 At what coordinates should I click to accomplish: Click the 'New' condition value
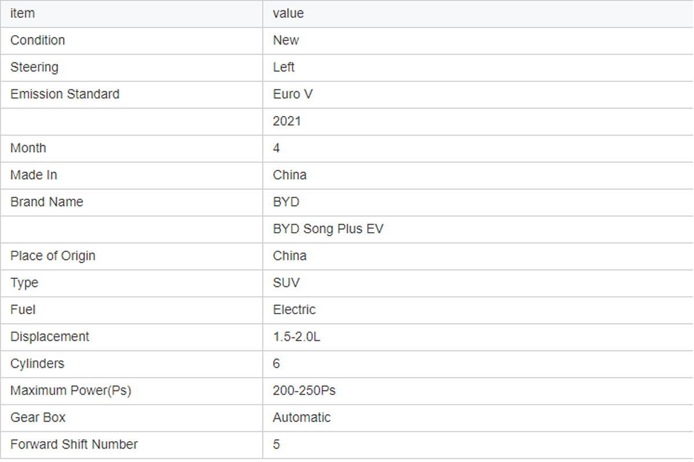[286, 40]
